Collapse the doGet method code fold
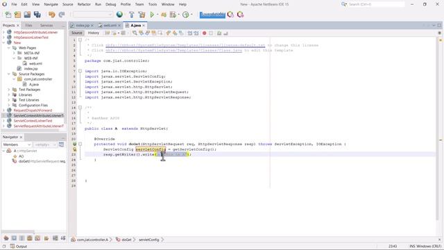This screenshot has width=444, height=250. (x=80, y=144)
